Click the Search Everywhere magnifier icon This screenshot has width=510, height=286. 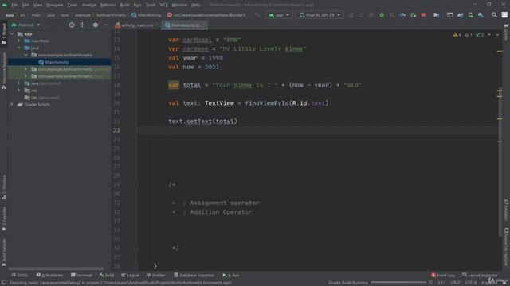coord(494,15)
